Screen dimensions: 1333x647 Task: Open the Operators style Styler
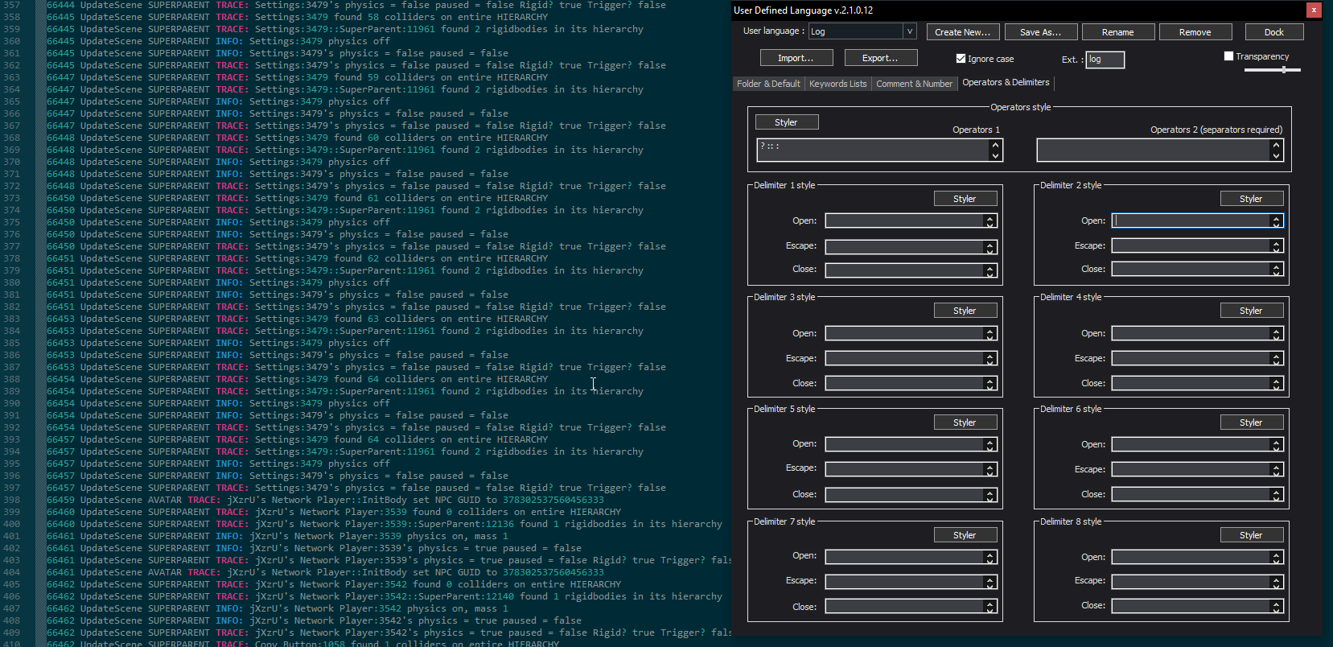(x=786, y=122)
